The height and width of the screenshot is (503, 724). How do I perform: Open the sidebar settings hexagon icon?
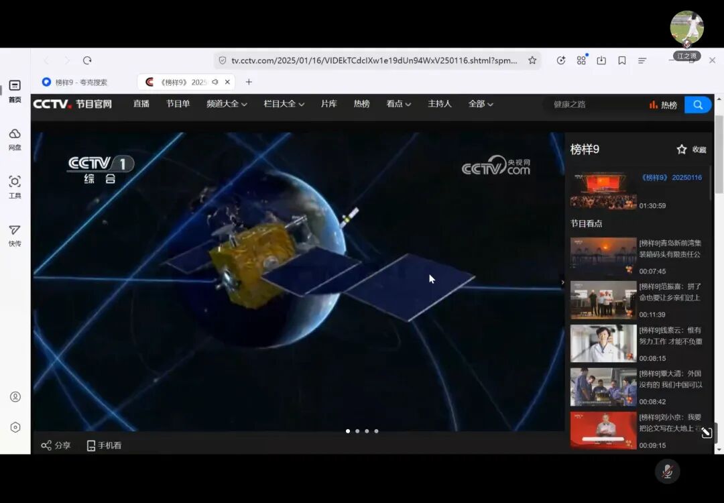click(15, 427)
